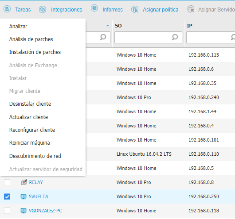Click the VGONZALEZ-PC computer icon
This screenshot has width=235, height=219.
(x=23, y=211)
